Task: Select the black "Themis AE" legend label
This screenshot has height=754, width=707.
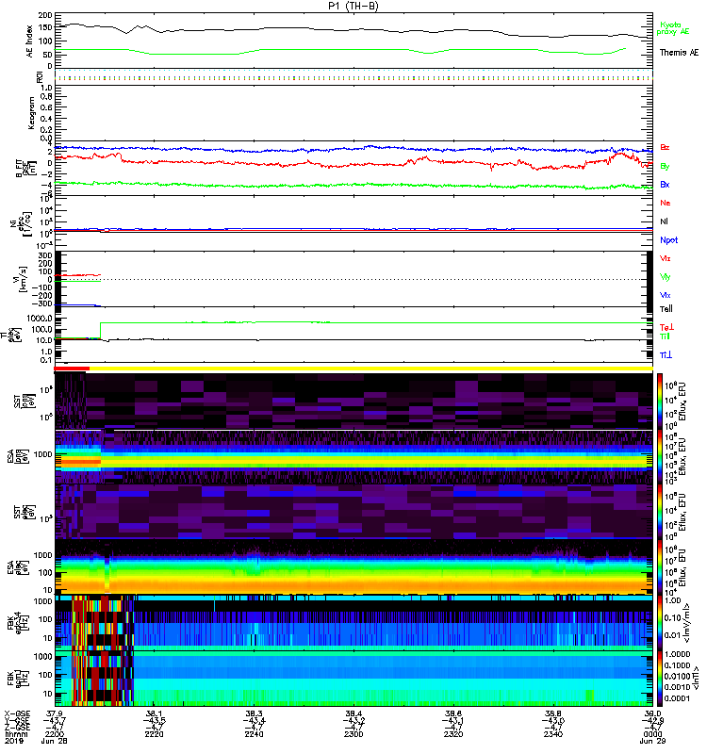Action: 679,53
